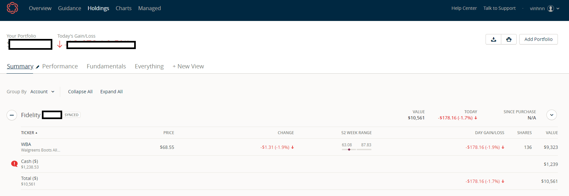
Task: Go to the Overview page
Action: [40, 8]
